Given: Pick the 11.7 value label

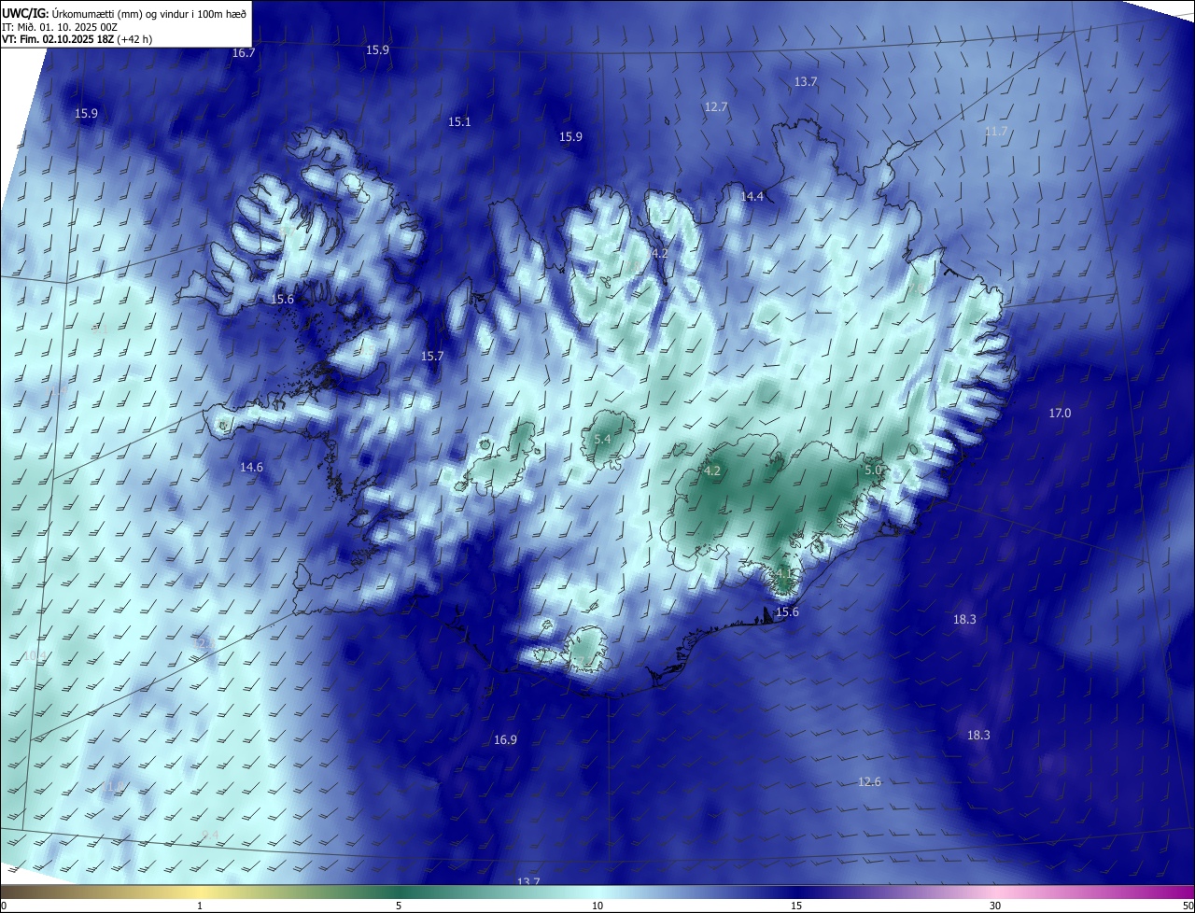Looking at the screenshot, I should (996, 132).
